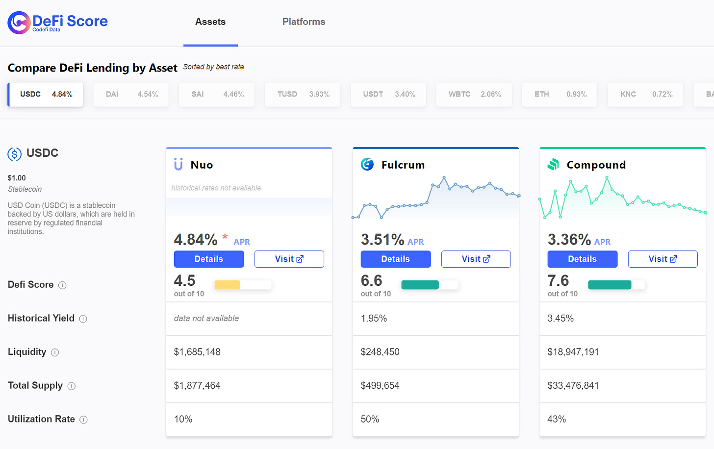Click Compound historical yield 3.45%

tap(561, 319)
